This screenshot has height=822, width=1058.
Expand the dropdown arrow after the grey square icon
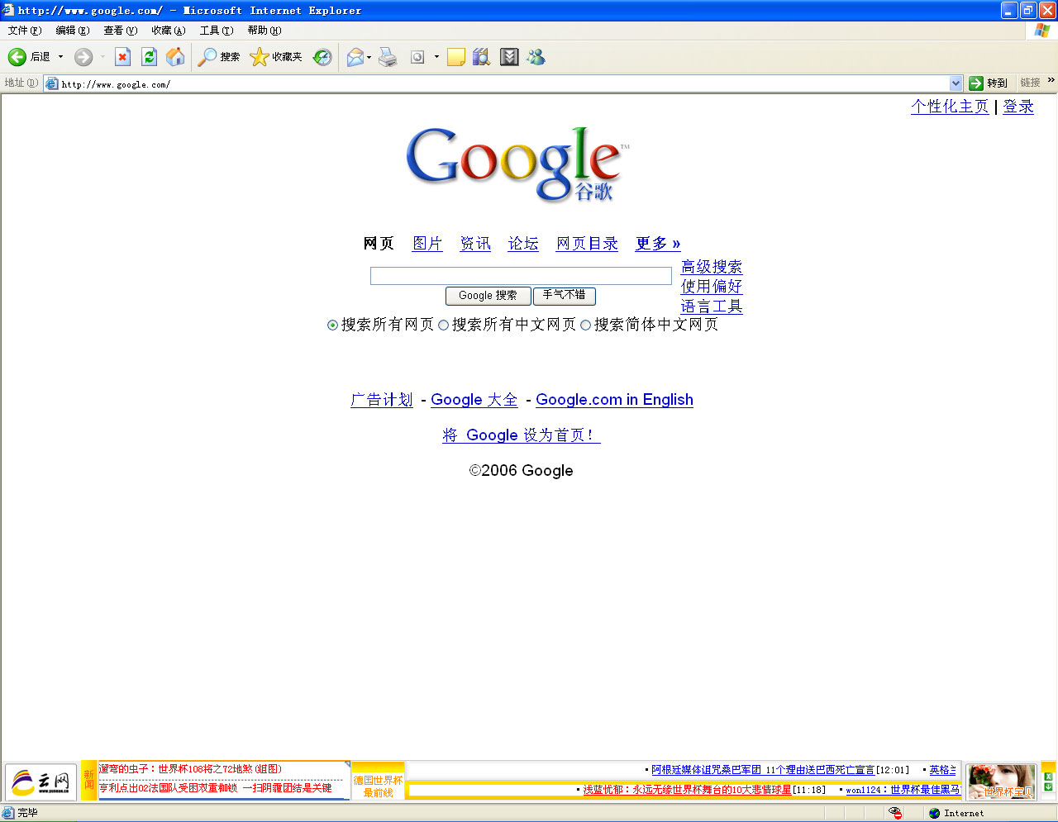tap(436, 57)
